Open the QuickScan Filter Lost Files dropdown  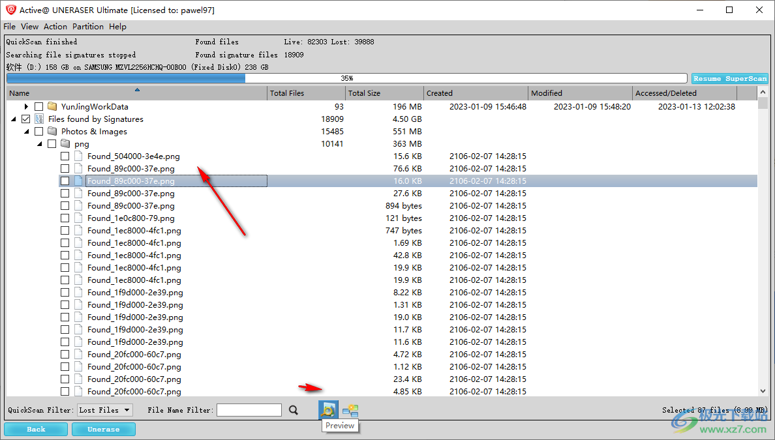pos(105,410)
